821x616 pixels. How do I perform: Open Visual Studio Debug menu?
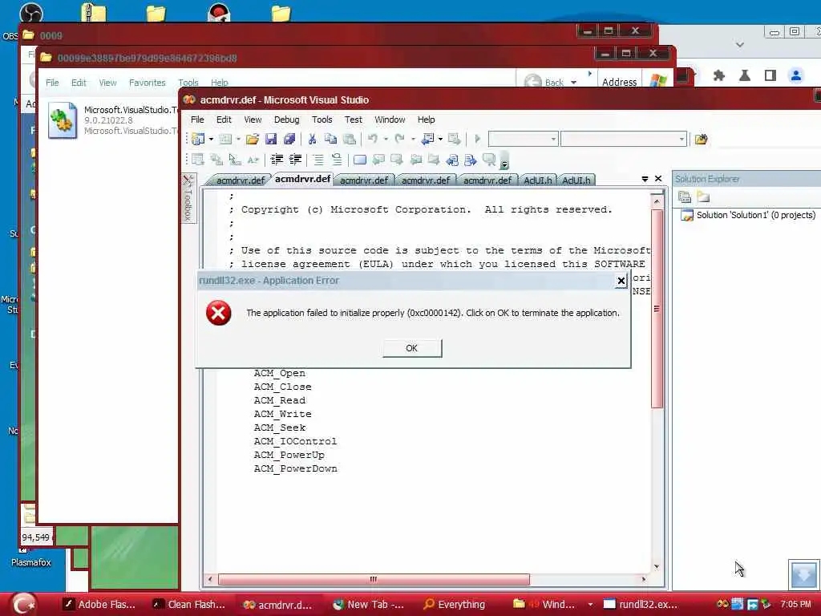286,120
